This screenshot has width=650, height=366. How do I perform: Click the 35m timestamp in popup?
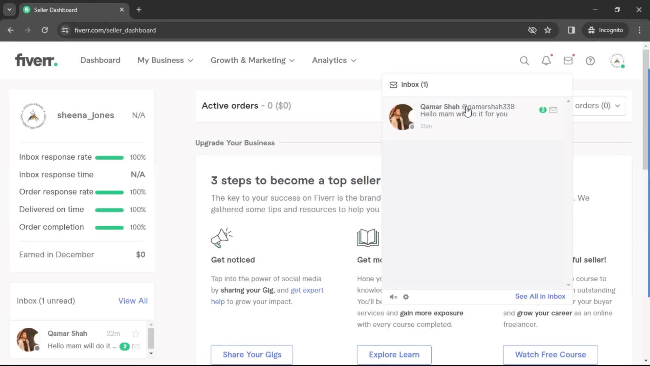[426, 126]
